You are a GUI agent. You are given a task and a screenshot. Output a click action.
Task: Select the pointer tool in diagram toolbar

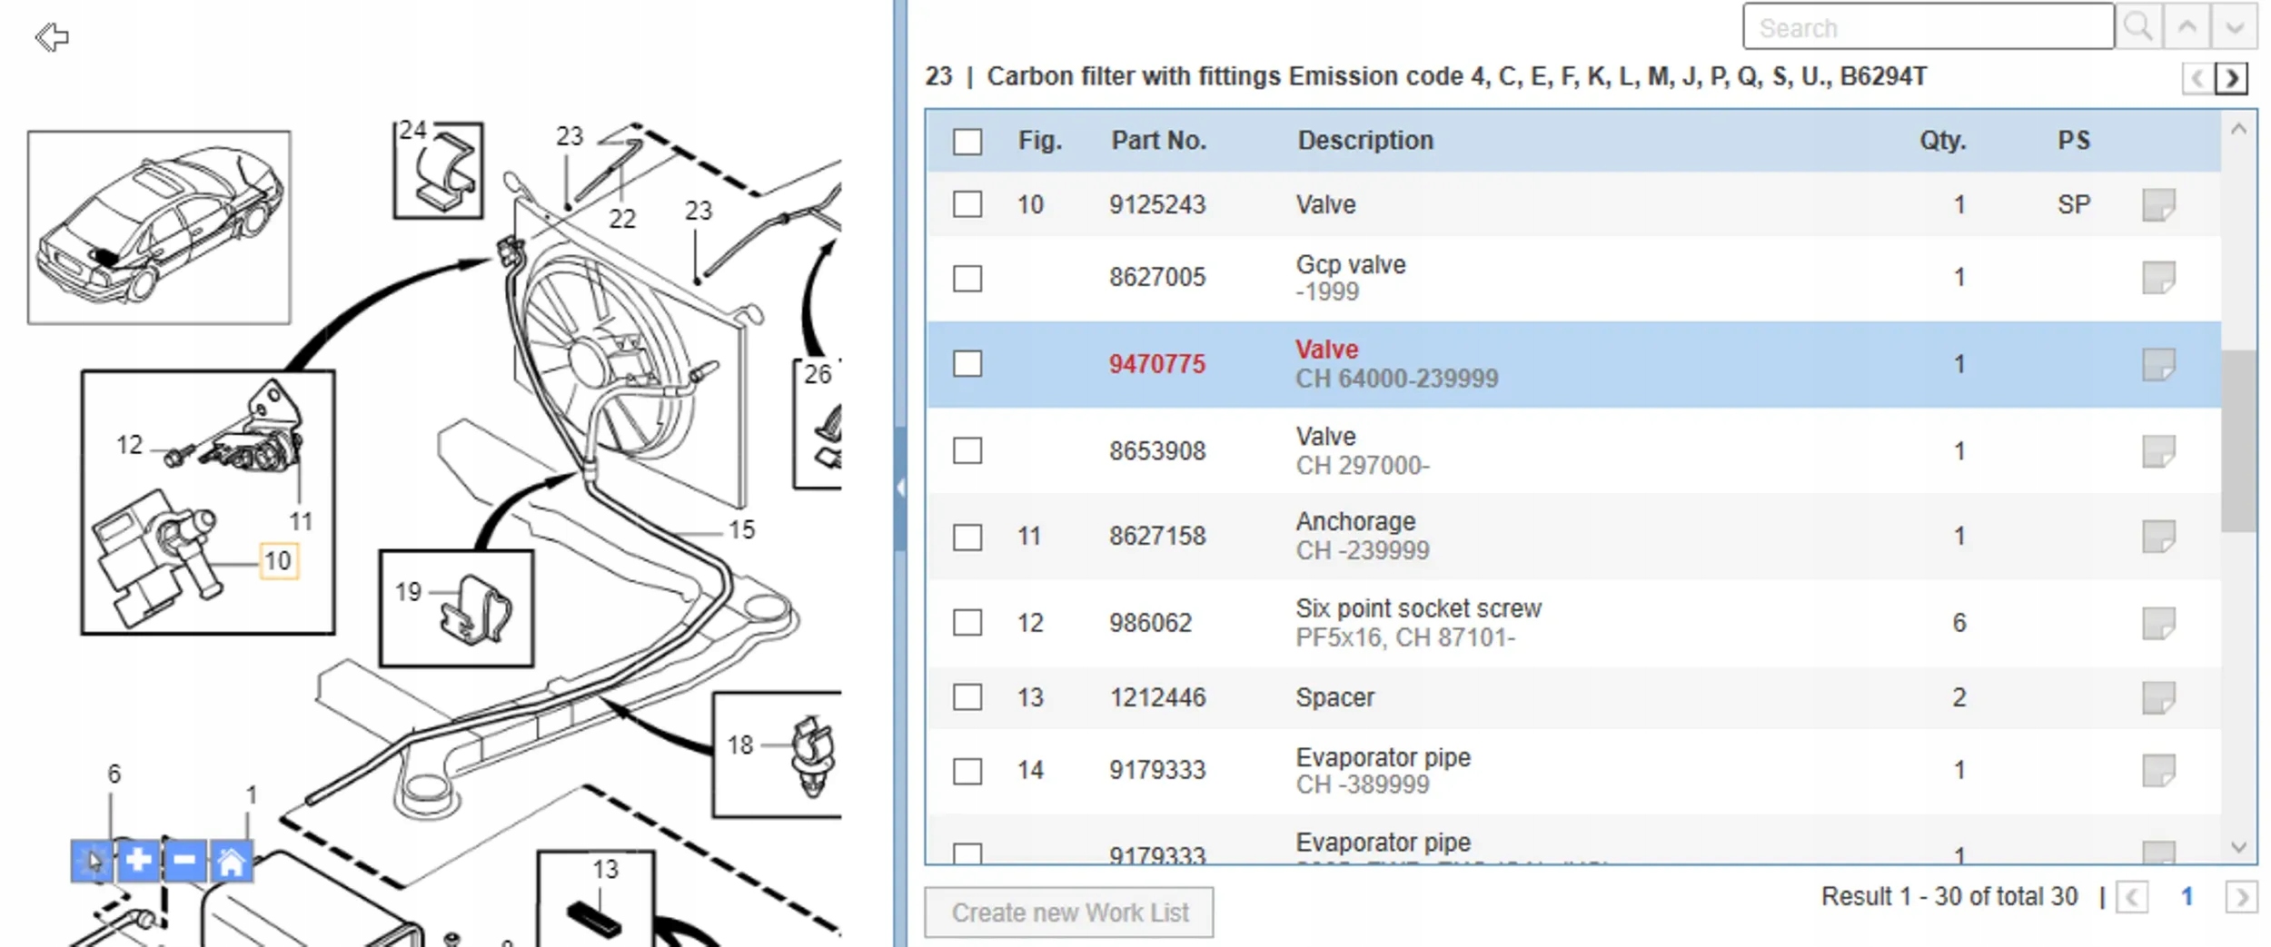[x=93, y=860]
